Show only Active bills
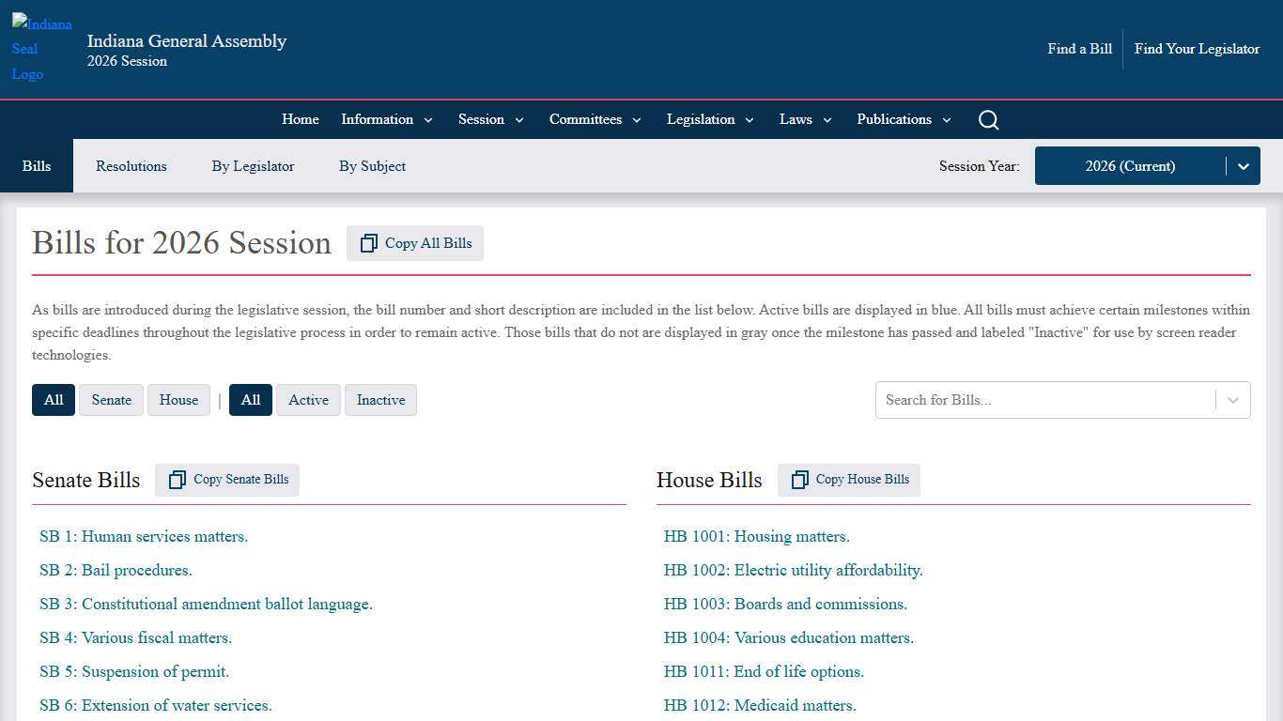The height and width of the screenshot is (721, 1283). (x=308, y=400)
